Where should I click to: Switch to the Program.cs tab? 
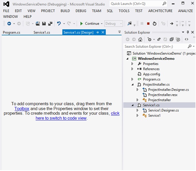coord(11,32)
